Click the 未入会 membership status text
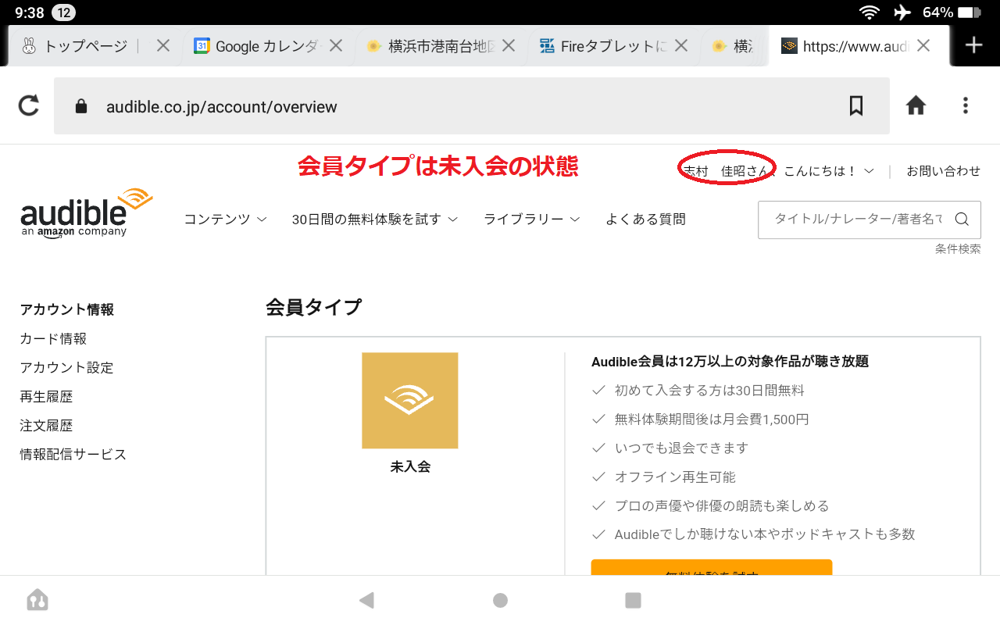This screenshot has height=625, width=1000. click(x=410, y=467)
